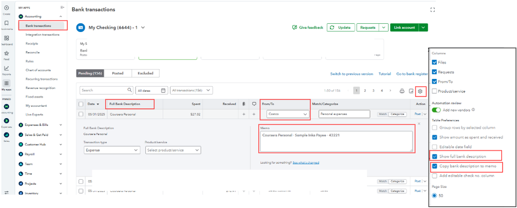Open the My Checking (6644) account dropdown
This screenshot has width=517, height=208.
143,27
